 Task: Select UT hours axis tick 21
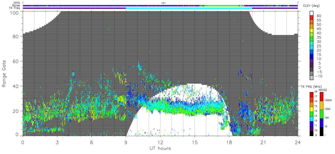(263, 142)
